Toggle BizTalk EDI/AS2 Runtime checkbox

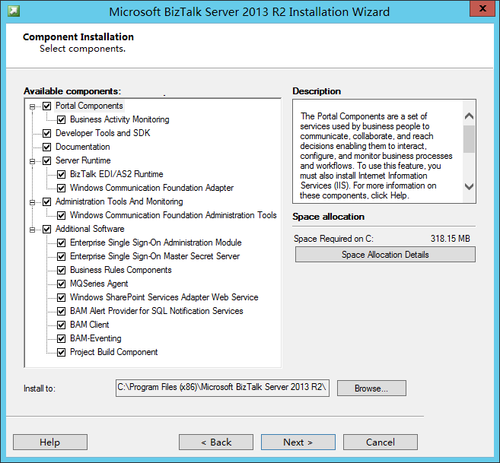tap(61, 174)
